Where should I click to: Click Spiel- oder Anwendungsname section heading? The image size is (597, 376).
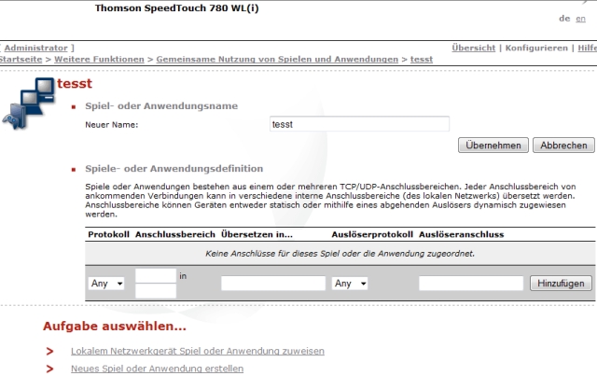(161, 106)
